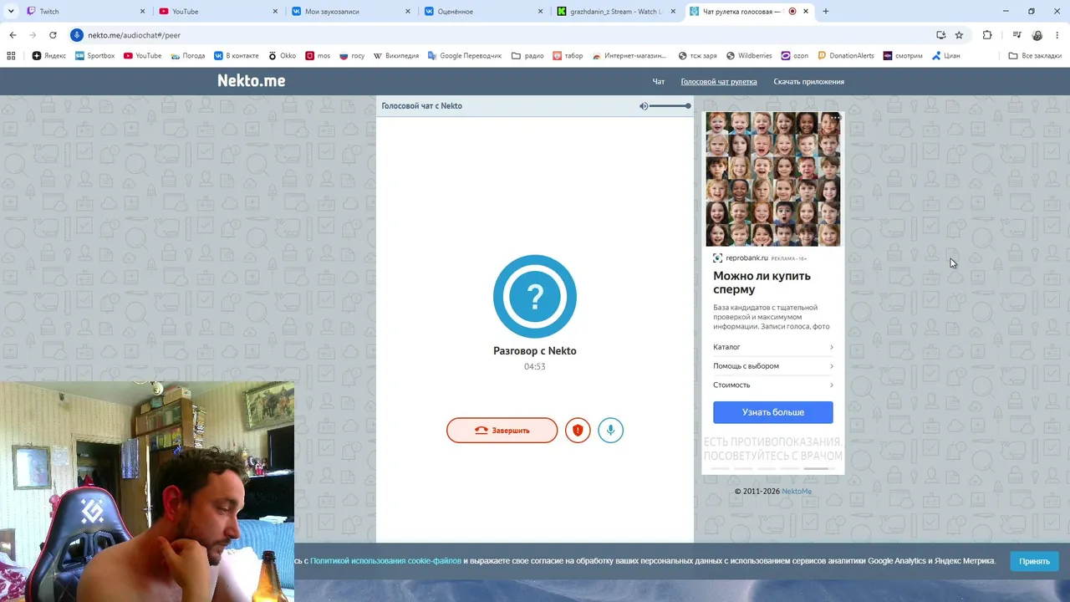Screen dimensions: 1070x602
Task: Open the media control toolbar icon
Action: pyautogui.click(x=1016, y=35)
